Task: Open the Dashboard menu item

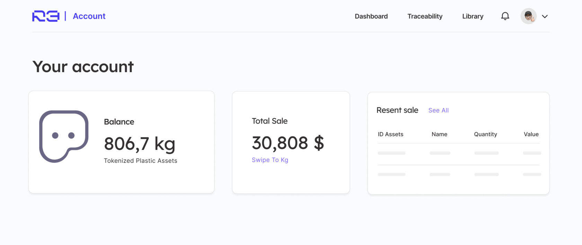Action: pyautogui.click(x=371, y=16)
